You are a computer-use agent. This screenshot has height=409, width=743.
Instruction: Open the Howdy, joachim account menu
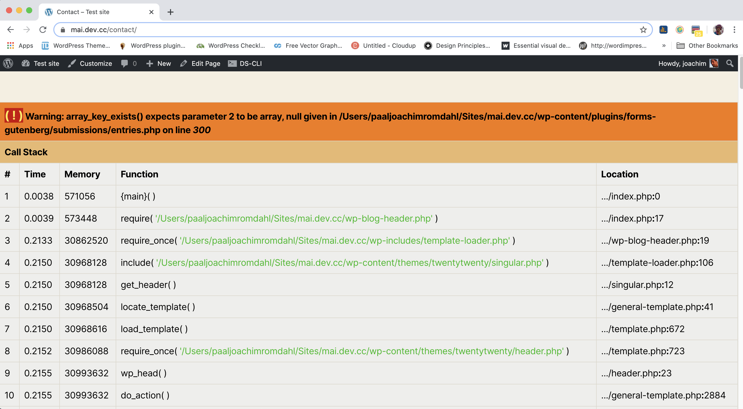tap(688, 63)
